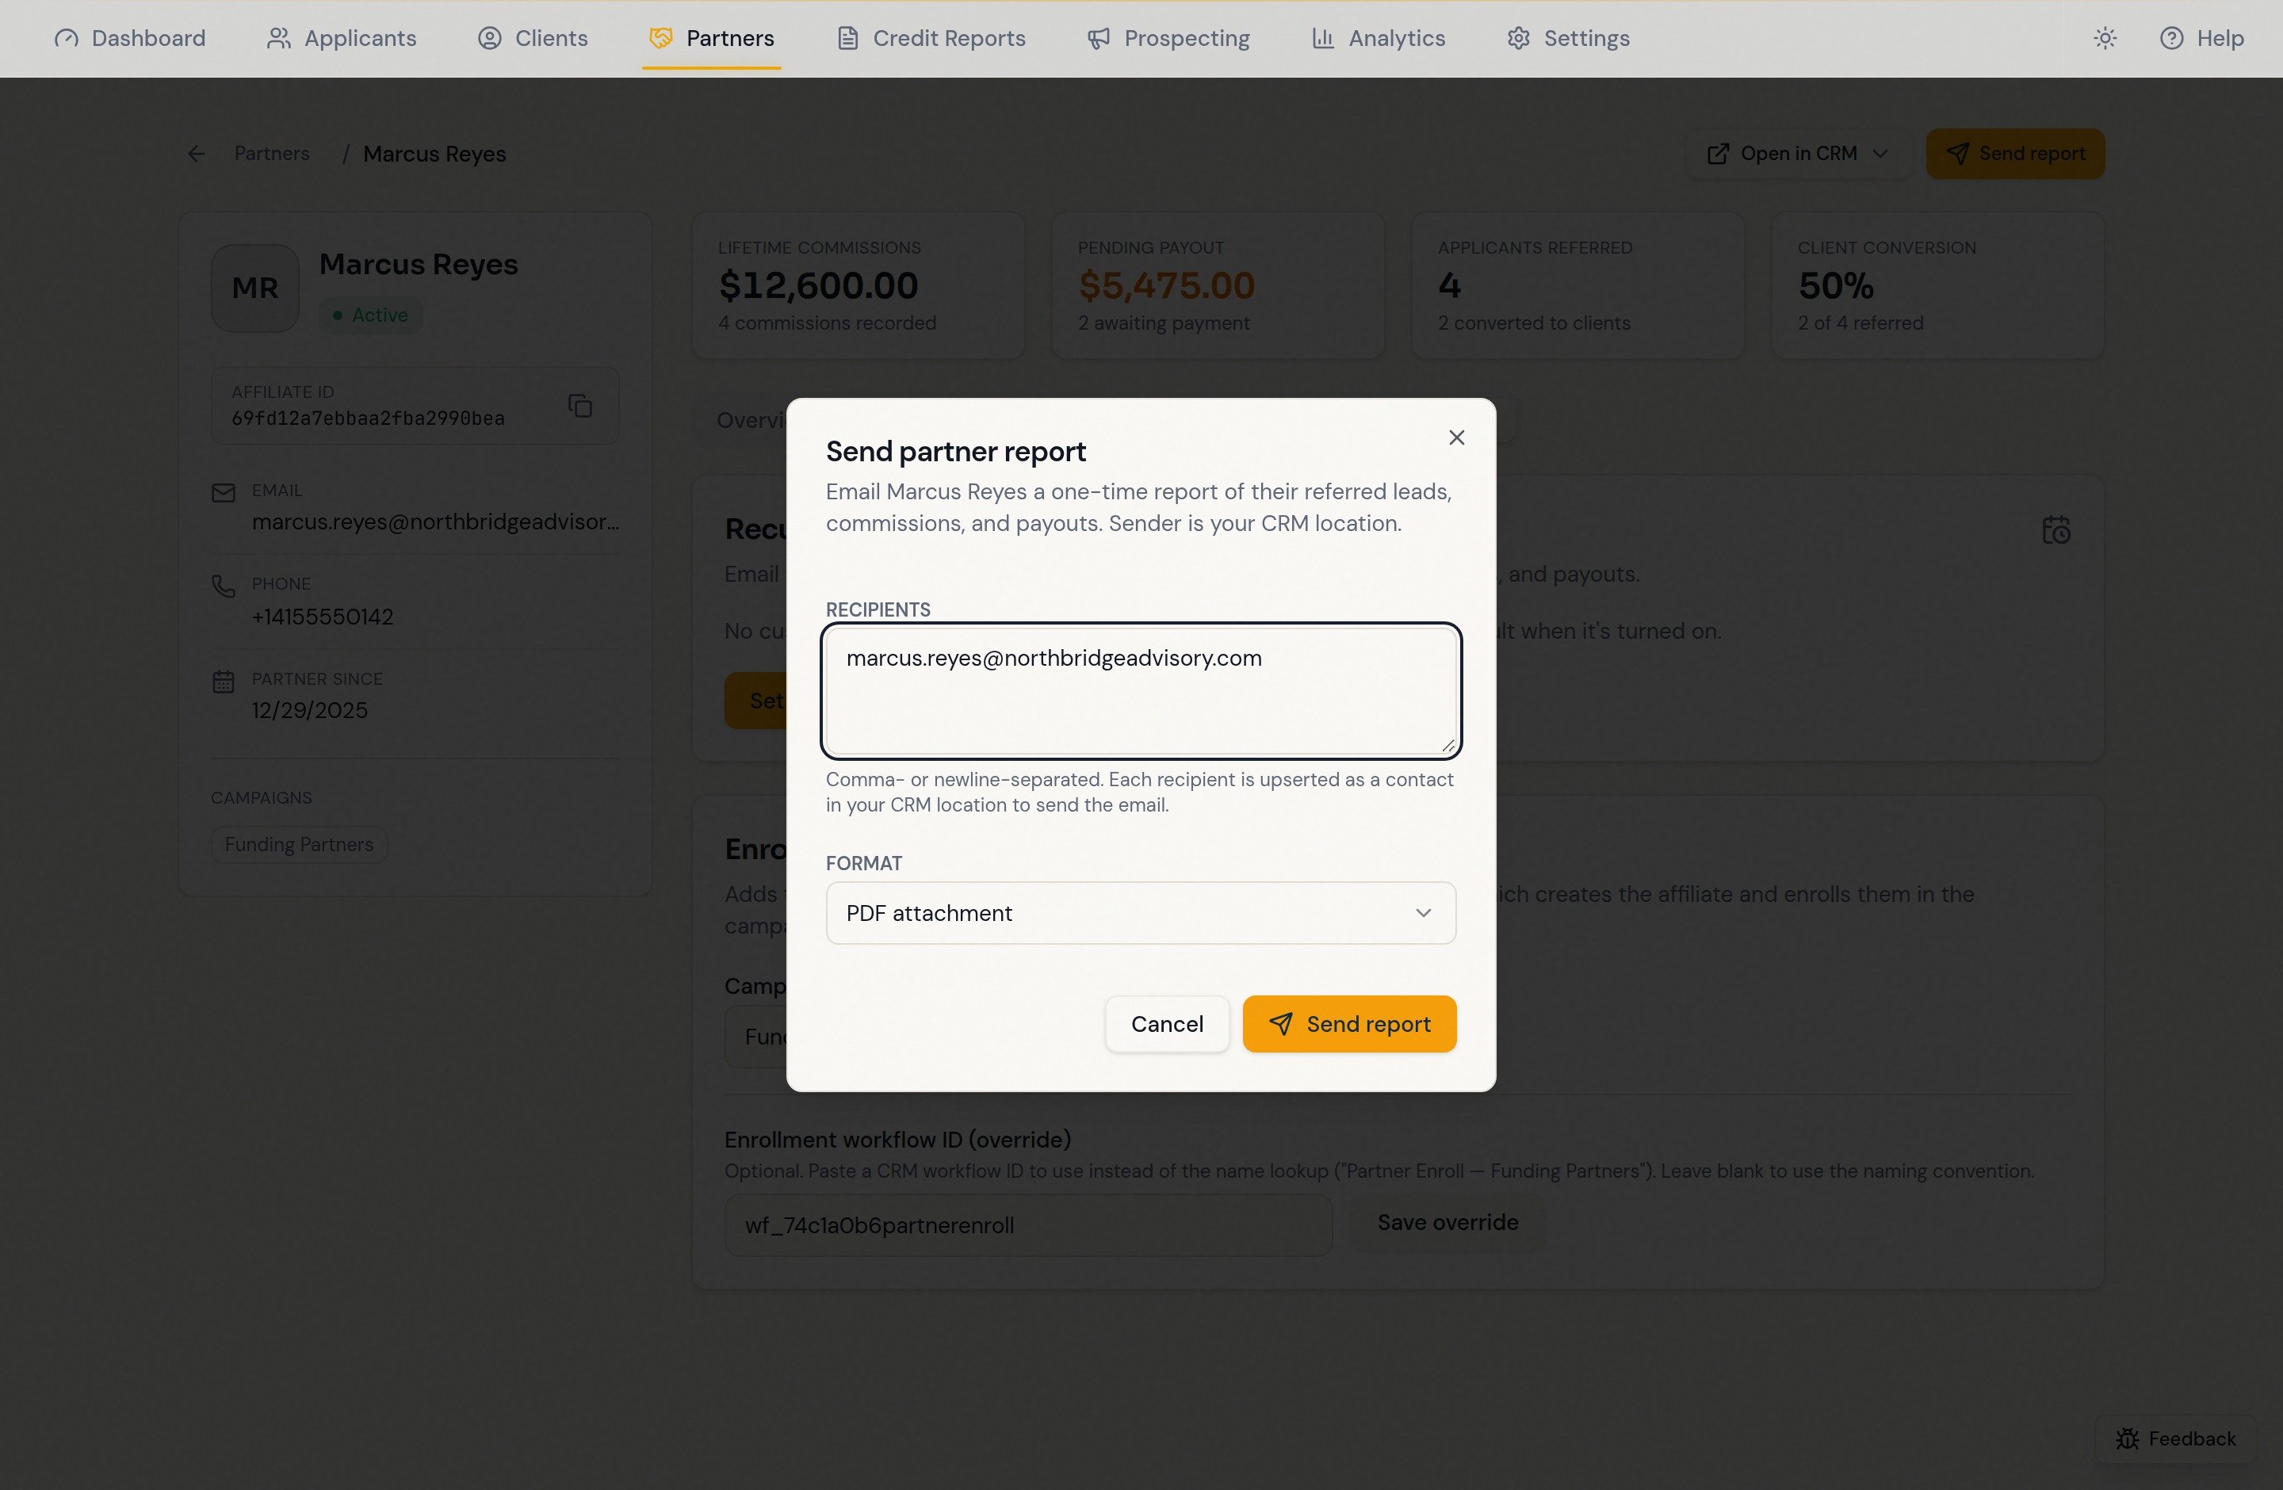2283x1490 pixels.
Task: Navigate to Prospecting
Action: [1168, 38]
